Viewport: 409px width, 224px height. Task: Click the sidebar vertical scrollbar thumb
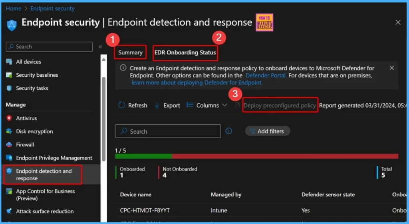103,119
